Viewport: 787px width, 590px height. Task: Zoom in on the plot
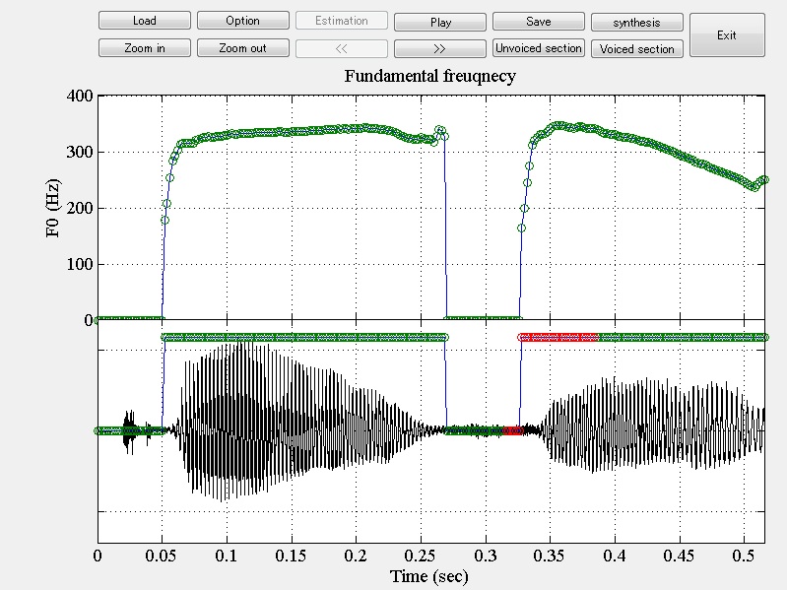click(145, 48)
